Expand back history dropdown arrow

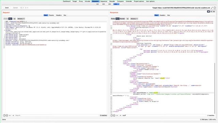pos(23,8)
